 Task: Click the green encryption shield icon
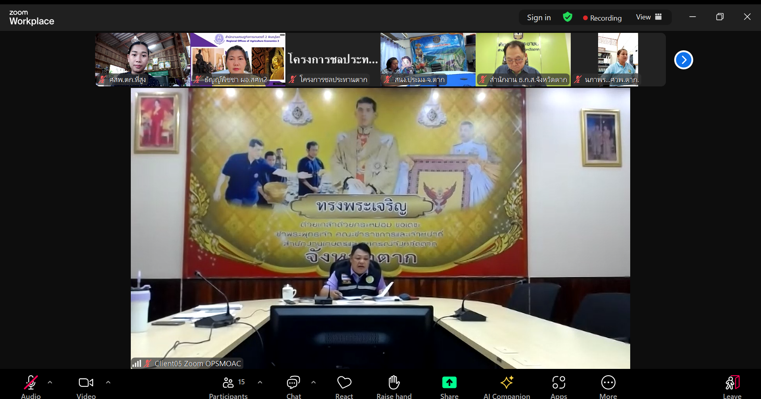568,17
